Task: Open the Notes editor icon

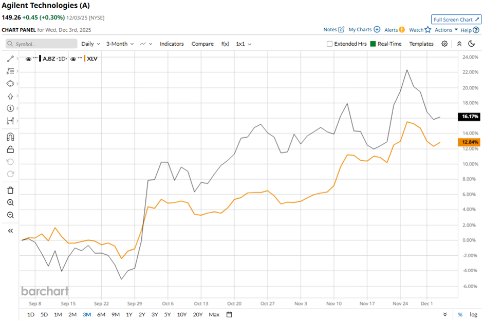Action: pyautogui.click(x=341, y=30)
